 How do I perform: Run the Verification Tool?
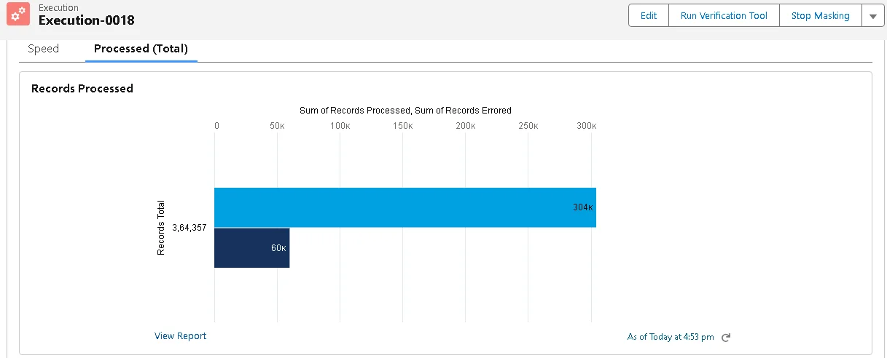tap(723, 16)
